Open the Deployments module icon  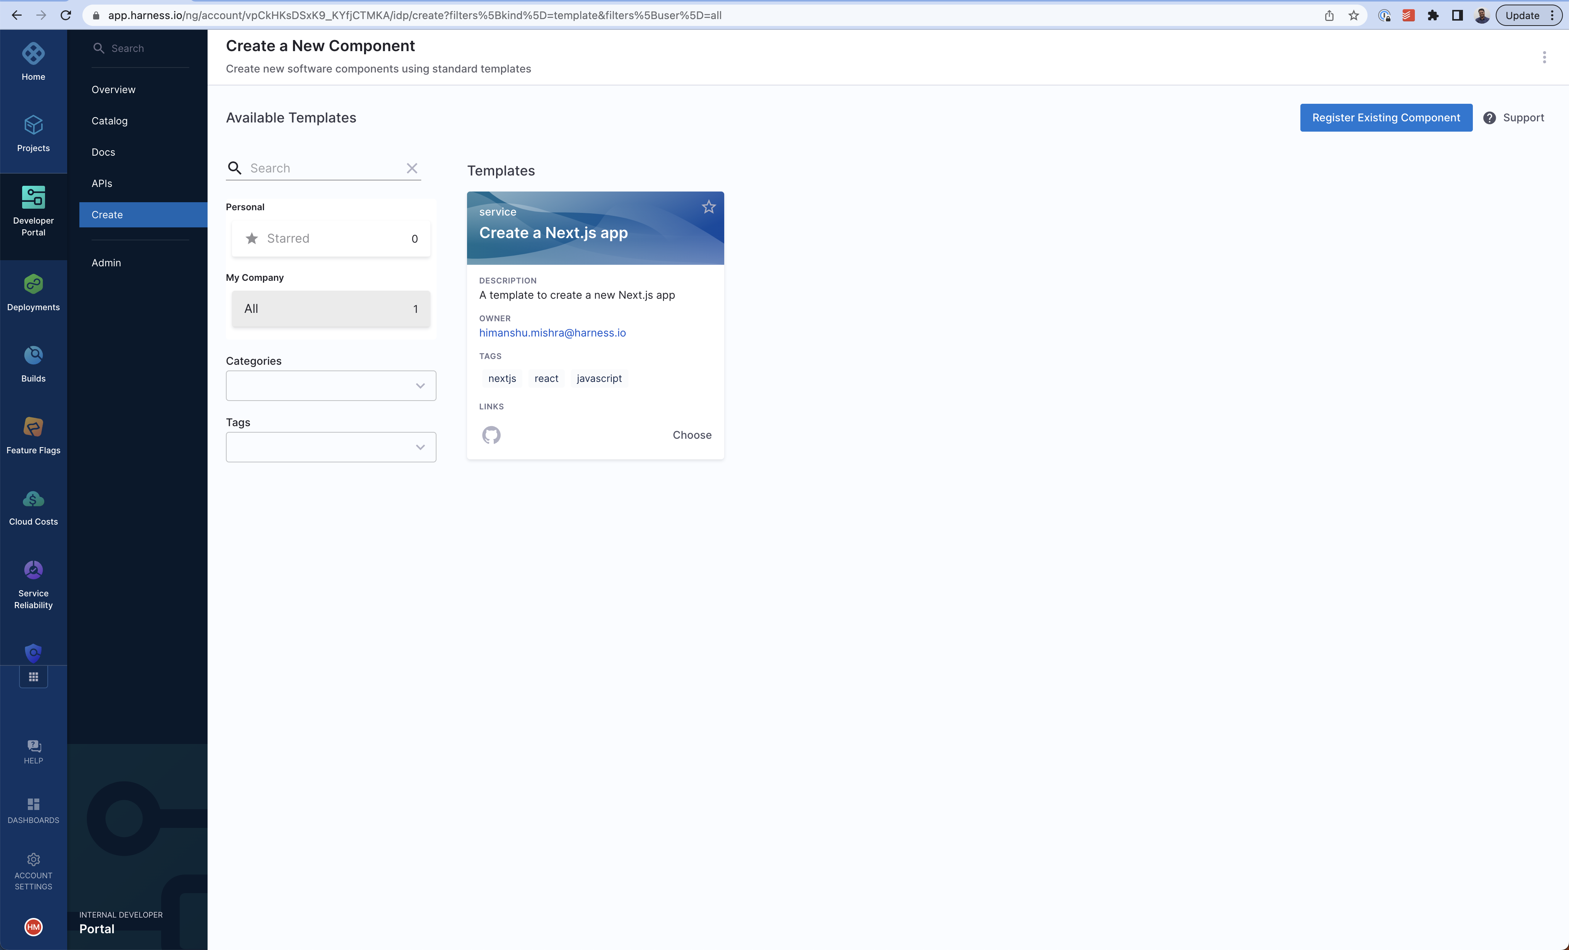(33, 285)
